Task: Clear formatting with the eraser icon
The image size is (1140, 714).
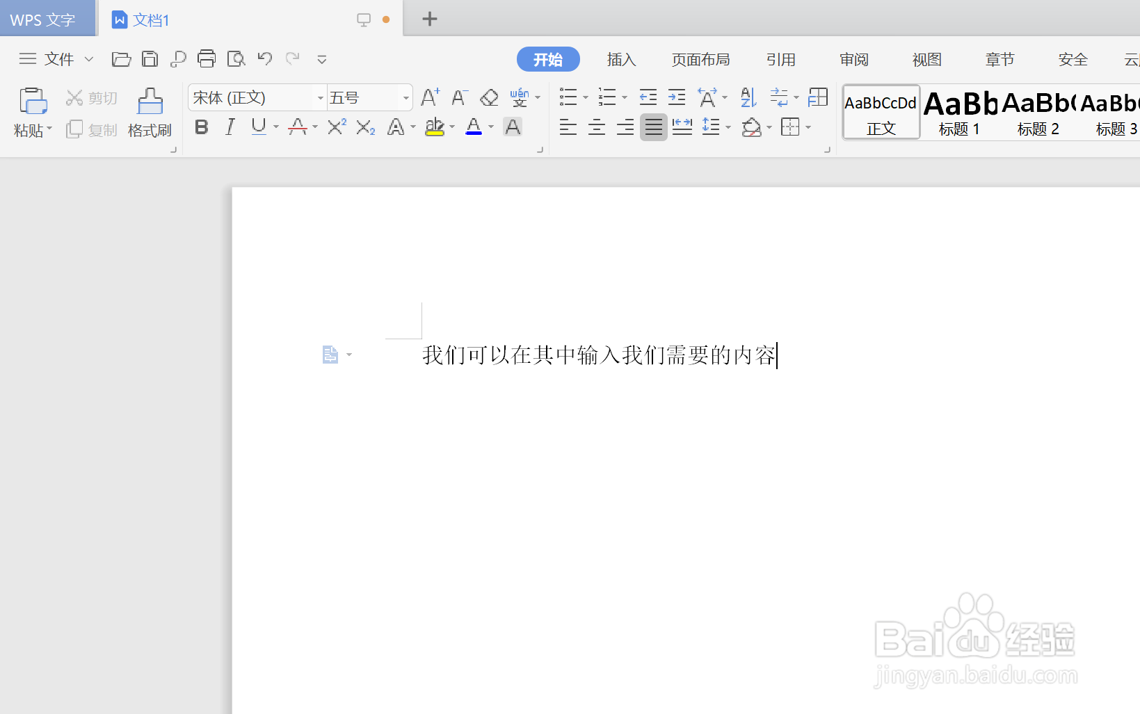Action: coord(489,97)
